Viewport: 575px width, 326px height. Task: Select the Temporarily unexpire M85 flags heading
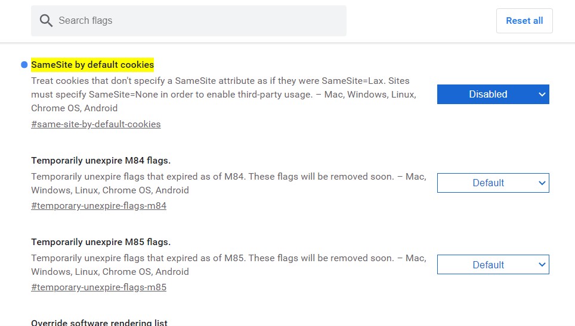(101, 242)
